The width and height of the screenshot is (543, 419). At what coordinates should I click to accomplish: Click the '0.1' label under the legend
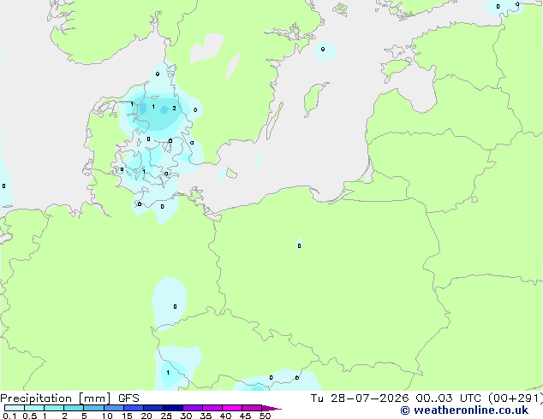click(9, 416)
